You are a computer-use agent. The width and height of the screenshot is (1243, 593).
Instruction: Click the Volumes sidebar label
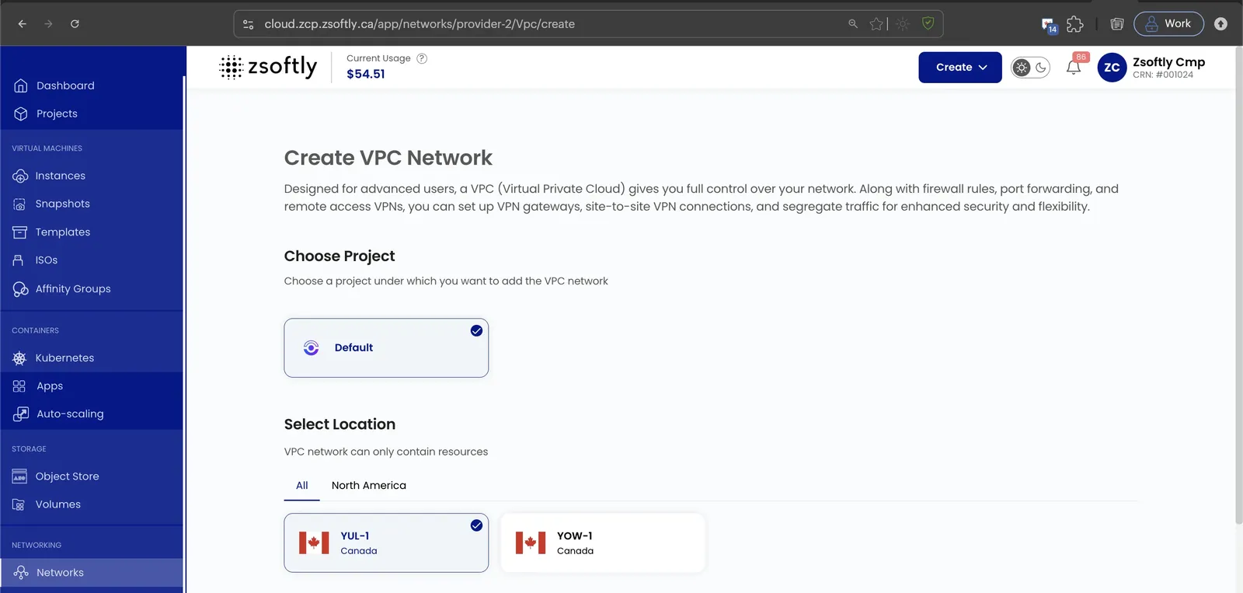58,504
